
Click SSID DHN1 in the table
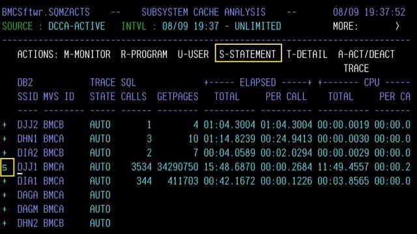pos(27,138)
